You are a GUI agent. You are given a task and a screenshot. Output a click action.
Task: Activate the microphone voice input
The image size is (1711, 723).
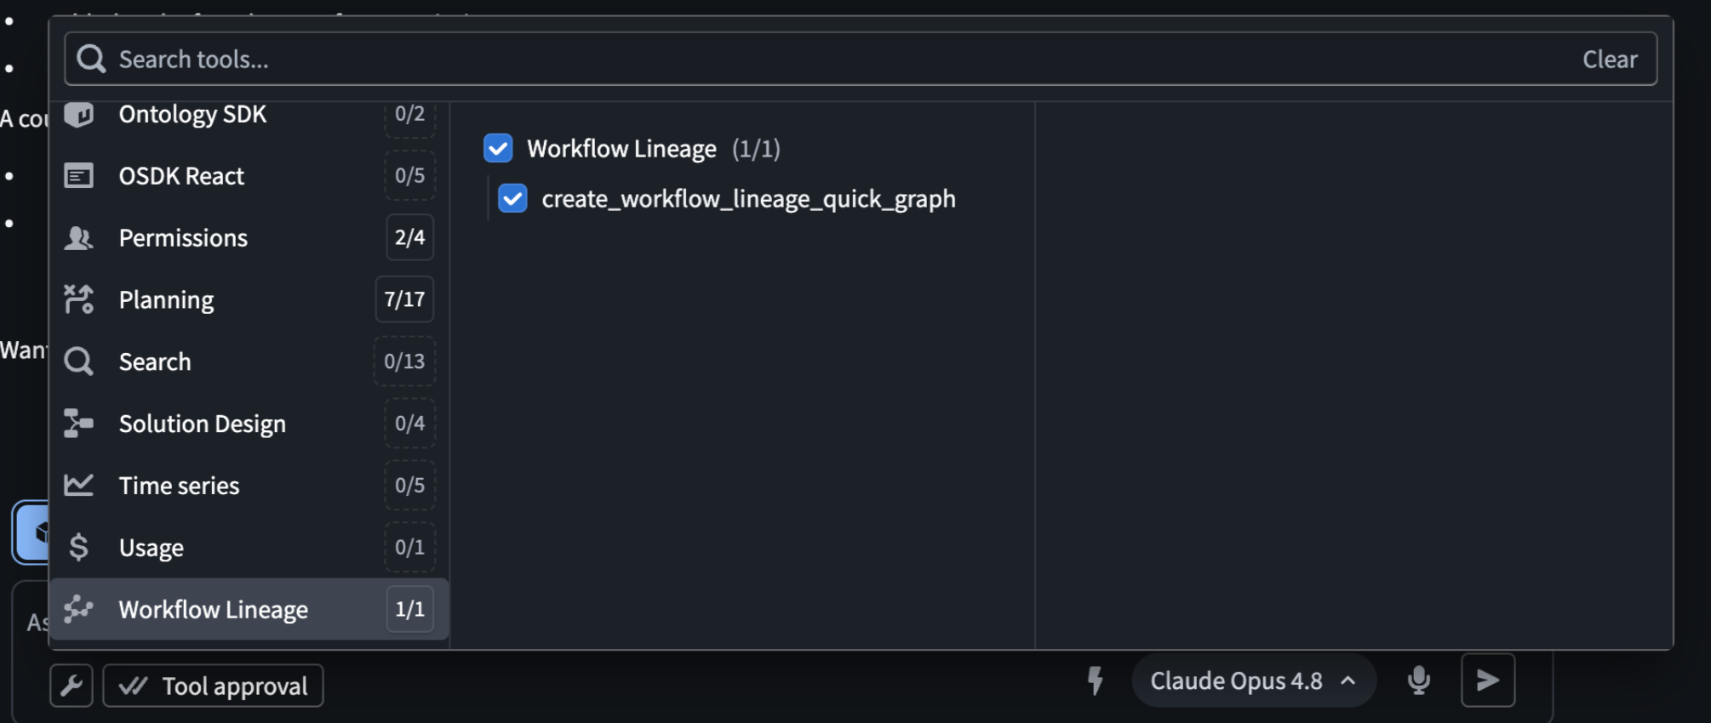coord(1418,680)
